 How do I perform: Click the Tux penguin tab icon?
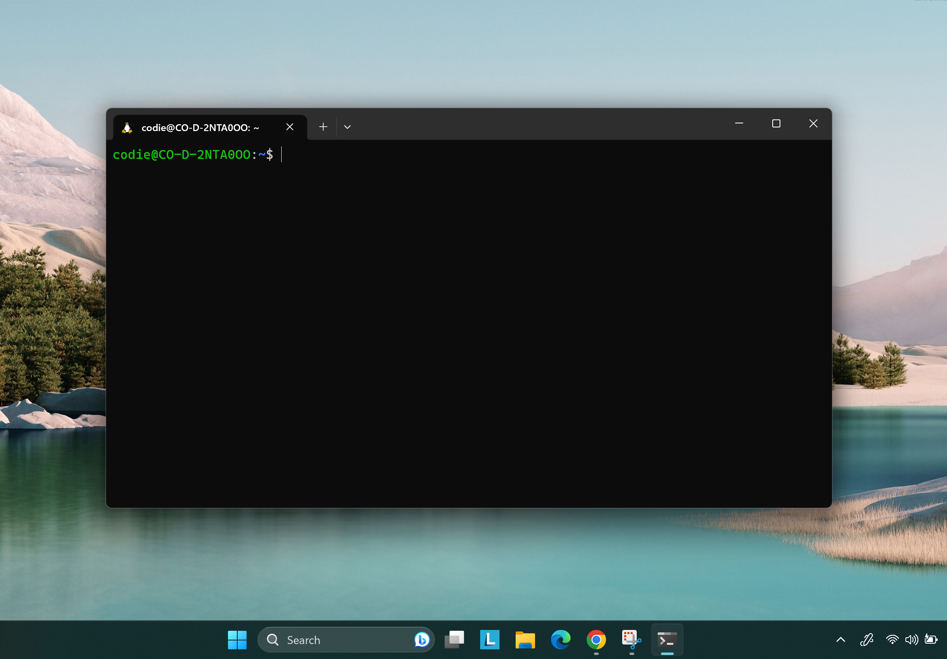127,128
